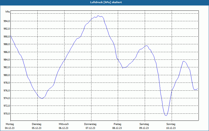The image size is (209, 131).
Task: Click the 984,0 axis value
Action: pos(7,60)
